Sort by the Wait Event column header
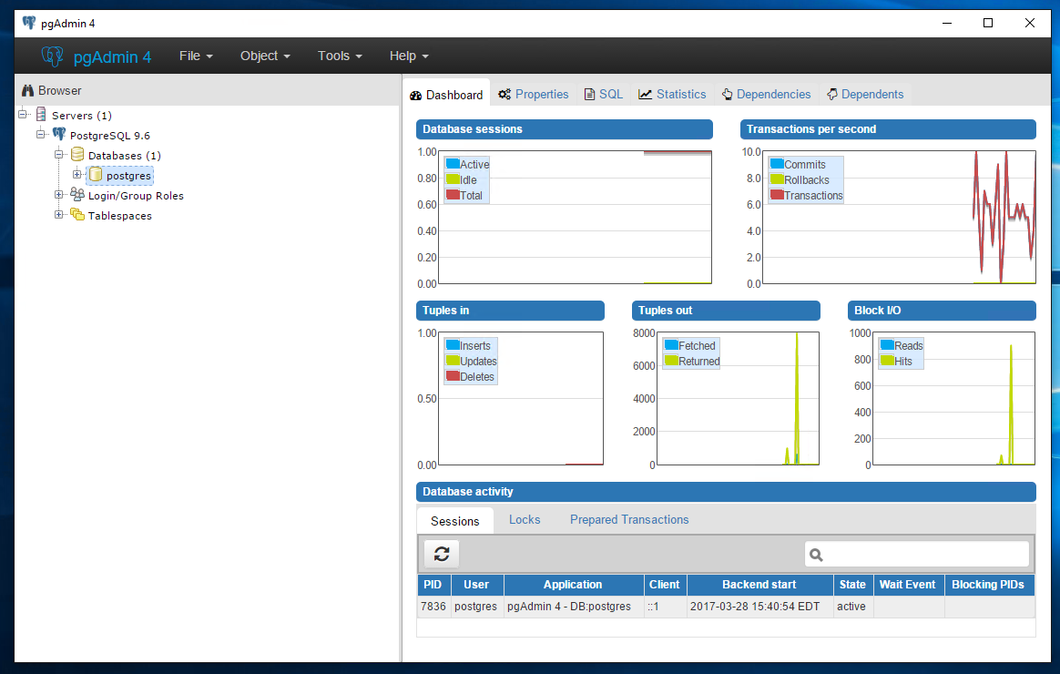The image size is (1060, 674). coord(908,585)
